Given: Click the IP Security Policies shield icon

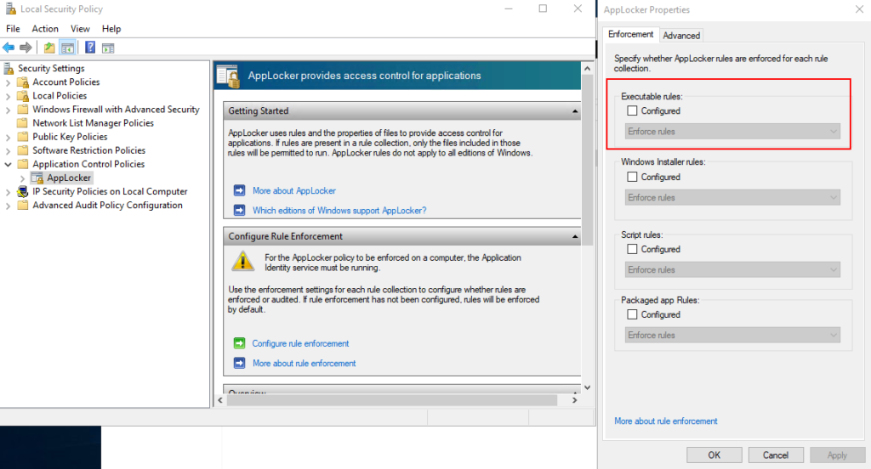Looking at the screenshot, I should pos(23,191).
